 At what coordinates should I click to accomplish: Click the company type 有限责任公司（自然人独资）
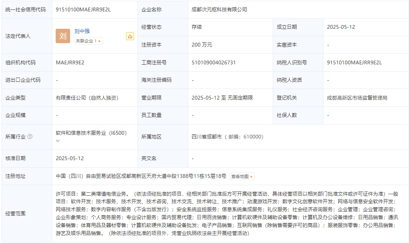pyautogui.click(x=87, y=98)
